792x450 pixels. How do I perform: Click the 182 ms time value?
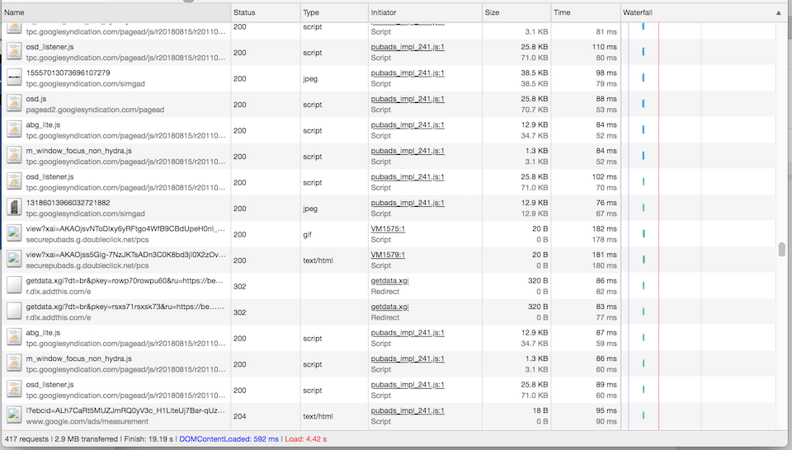(604, 228)
